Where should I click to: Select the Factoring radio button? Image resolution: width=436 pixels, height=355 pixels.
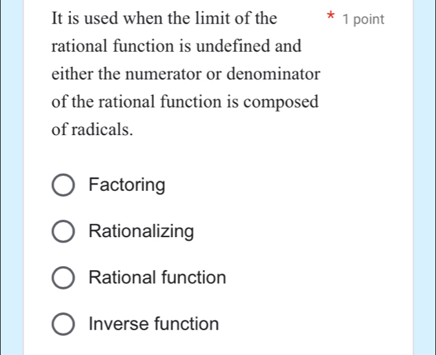click(64, 185)
